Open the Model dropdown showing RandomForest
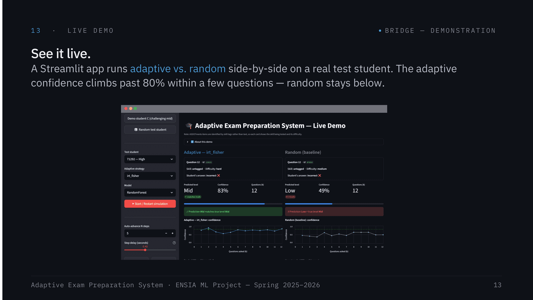 (x=150, y=193)
